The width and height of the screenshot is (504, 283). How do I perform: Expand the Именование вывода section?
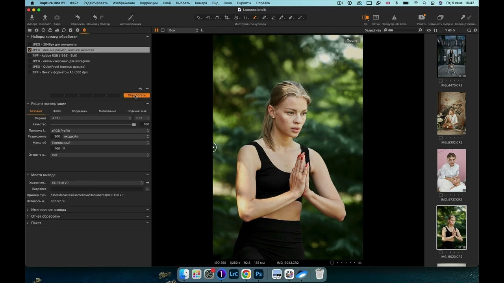tap(48, 210)
